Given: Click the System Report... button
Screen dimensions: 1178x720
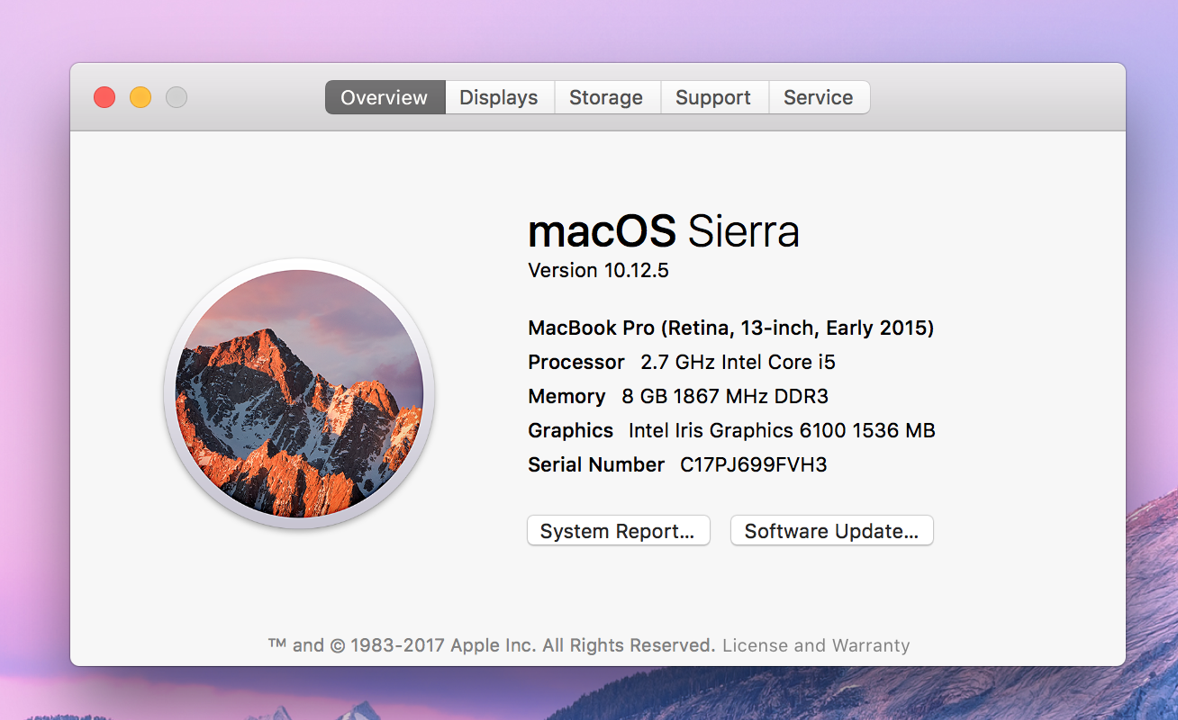Looking at the screenshot, I should (618, 531).
